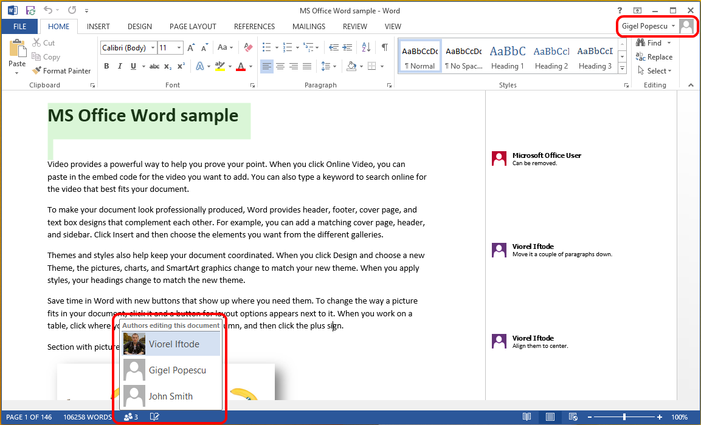Open the font name dropdown Calibri (Body)
Viewport: 701px width, 425px height.
153,47
